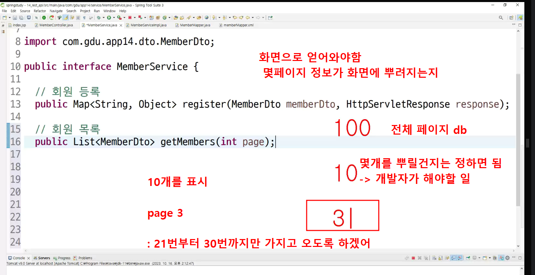Toggle Show Console on Standard Out change
535x275 pixels.
(453, 258)
